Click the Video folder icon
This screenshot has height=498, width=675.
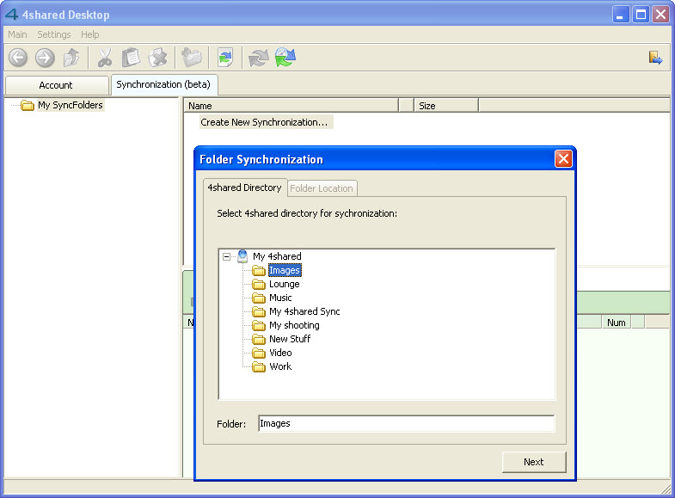[x=259, y=353]
